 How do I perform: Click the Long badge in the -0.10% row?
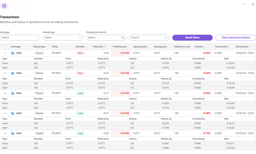click(80, 133)
